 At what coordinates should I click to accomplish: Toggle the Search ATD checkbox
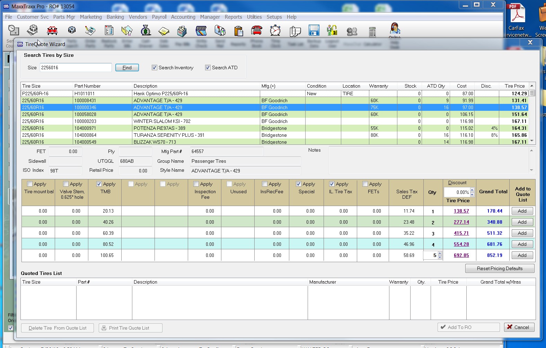pyautogui.click(x=208, y=68)
